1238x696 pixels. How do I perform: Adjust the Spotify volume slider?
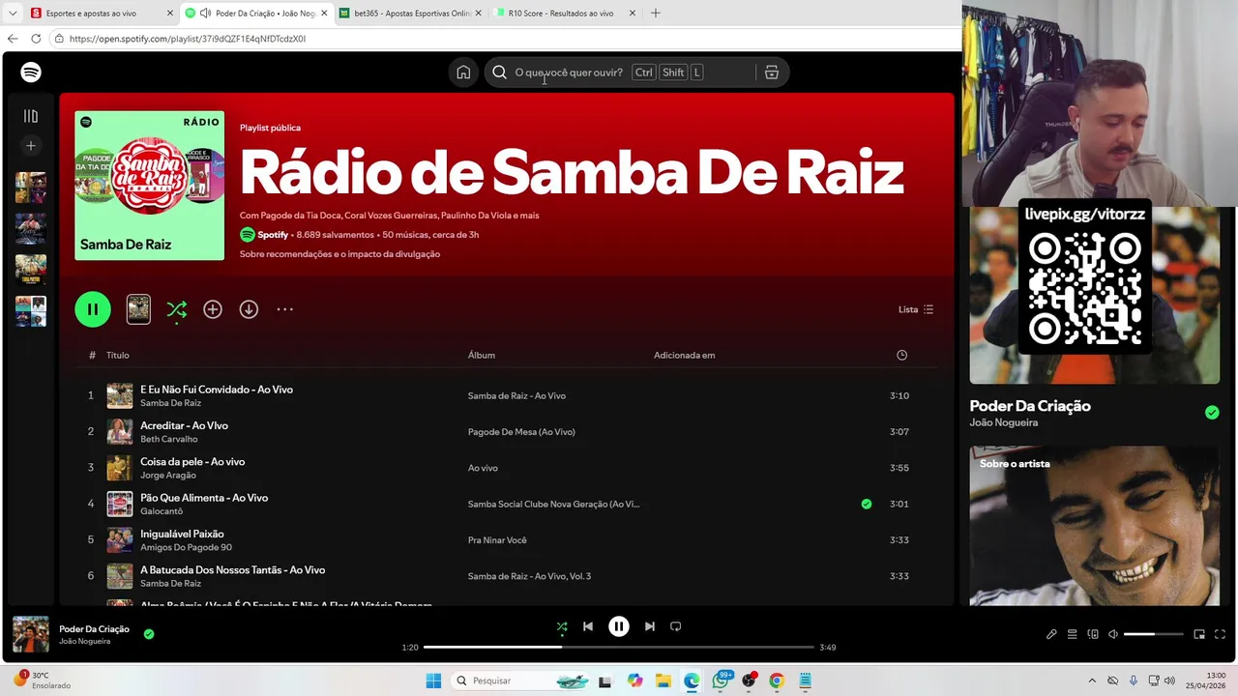(1153, 634)
